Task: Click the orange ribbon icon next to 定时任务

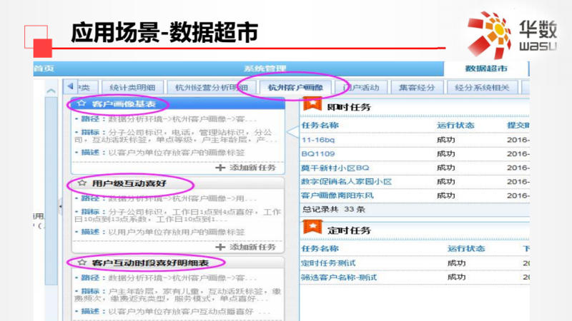Action: click(312, 228)
